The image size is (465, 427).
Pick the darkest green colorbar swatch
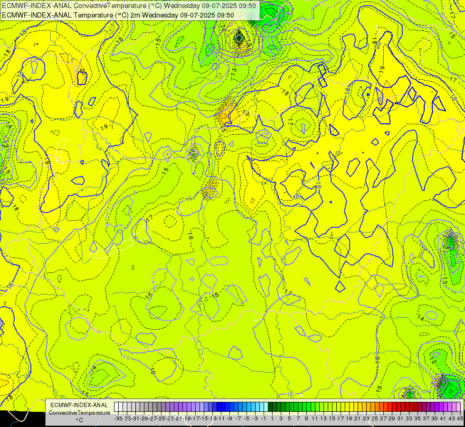point(270,407)
